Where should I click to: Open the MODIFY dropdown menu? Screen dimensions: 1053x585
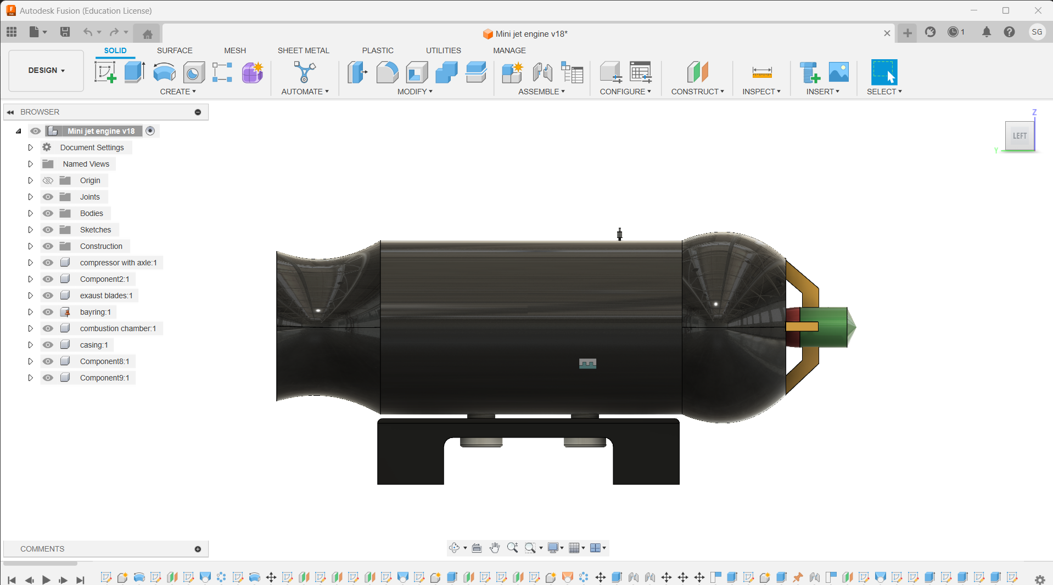coord(415,92)
